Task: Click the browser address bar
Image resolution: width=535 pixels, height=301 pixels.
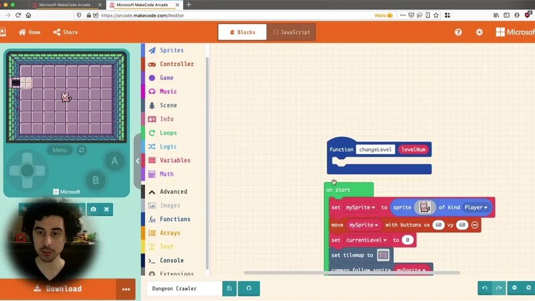Action: click(235, 15)
